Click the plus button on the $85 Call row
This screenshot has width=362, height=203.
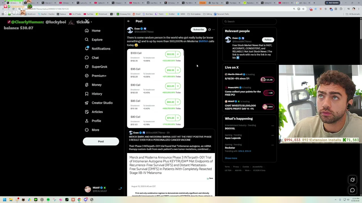[178, 102]
